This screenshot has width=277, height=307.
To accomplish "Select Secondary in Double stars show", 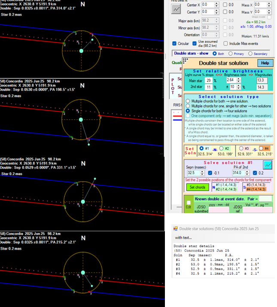I will 250,53.
